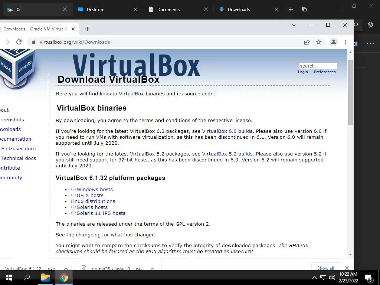The image size is (380, 285).
Task: Download the OS X hosts package
Action: coord(90,195)
